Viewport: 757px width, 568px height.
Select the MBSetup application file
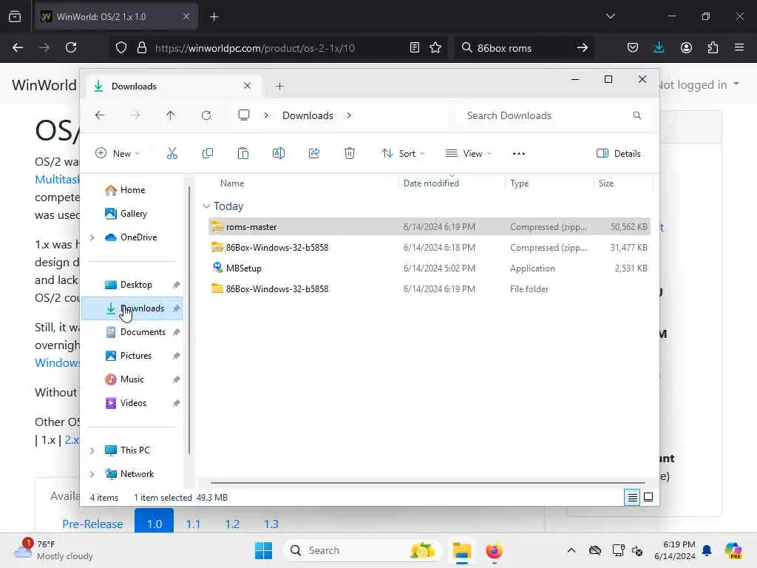pos(430,268)
